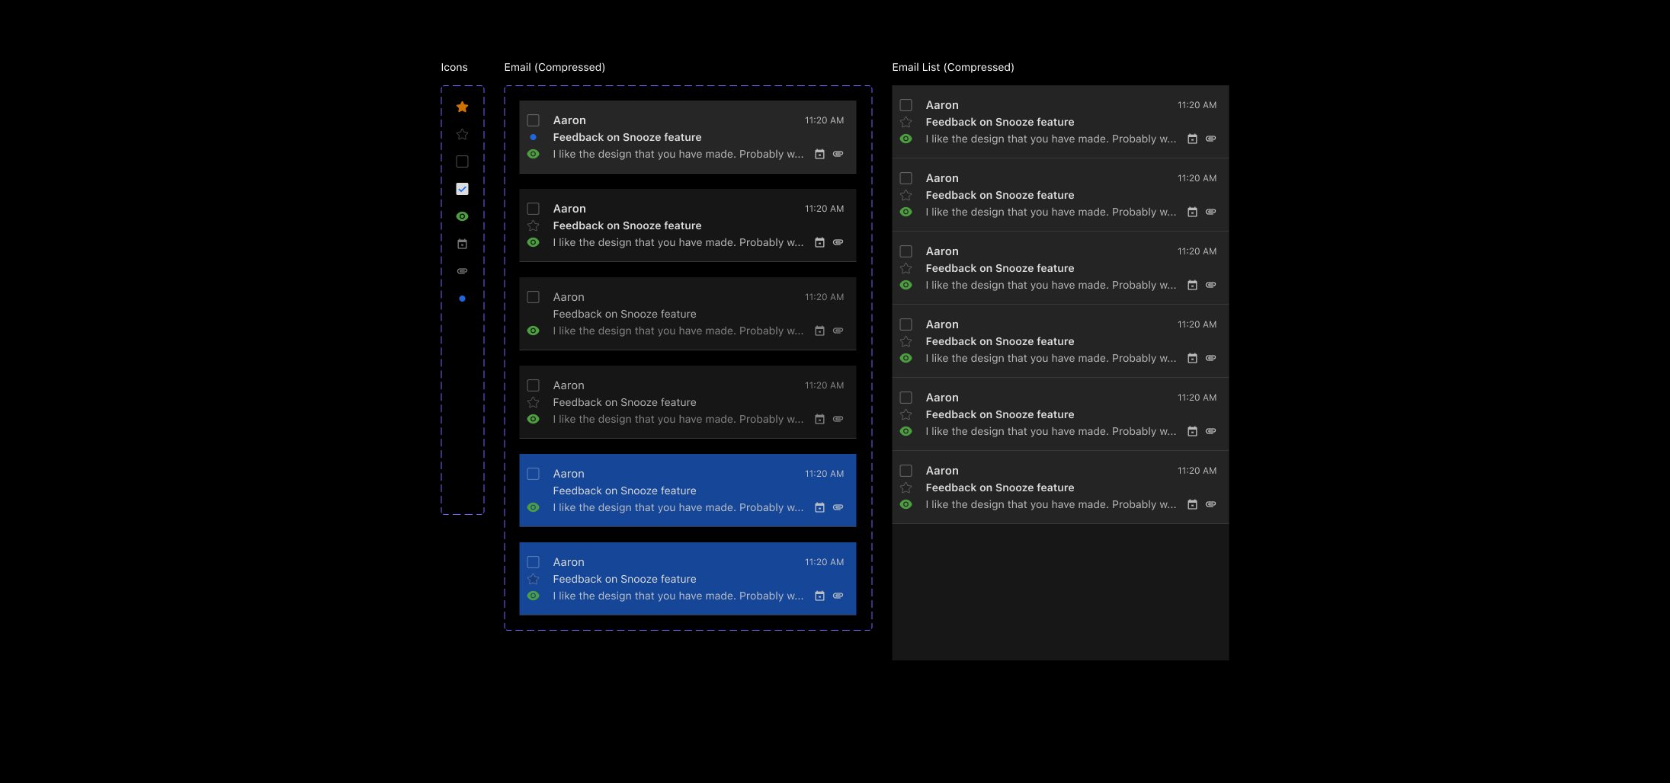Screen dimensions: 1670x783
Task: Star the sixth Email List row
Action: point(906,487)
